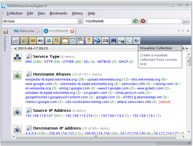
Task: Select the YOURNAME tab
Action: pyautogui.click(x=59, y=31)
